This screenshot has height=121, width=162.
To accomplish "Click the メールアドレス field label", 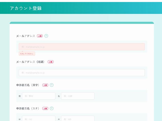I will 26,36.
